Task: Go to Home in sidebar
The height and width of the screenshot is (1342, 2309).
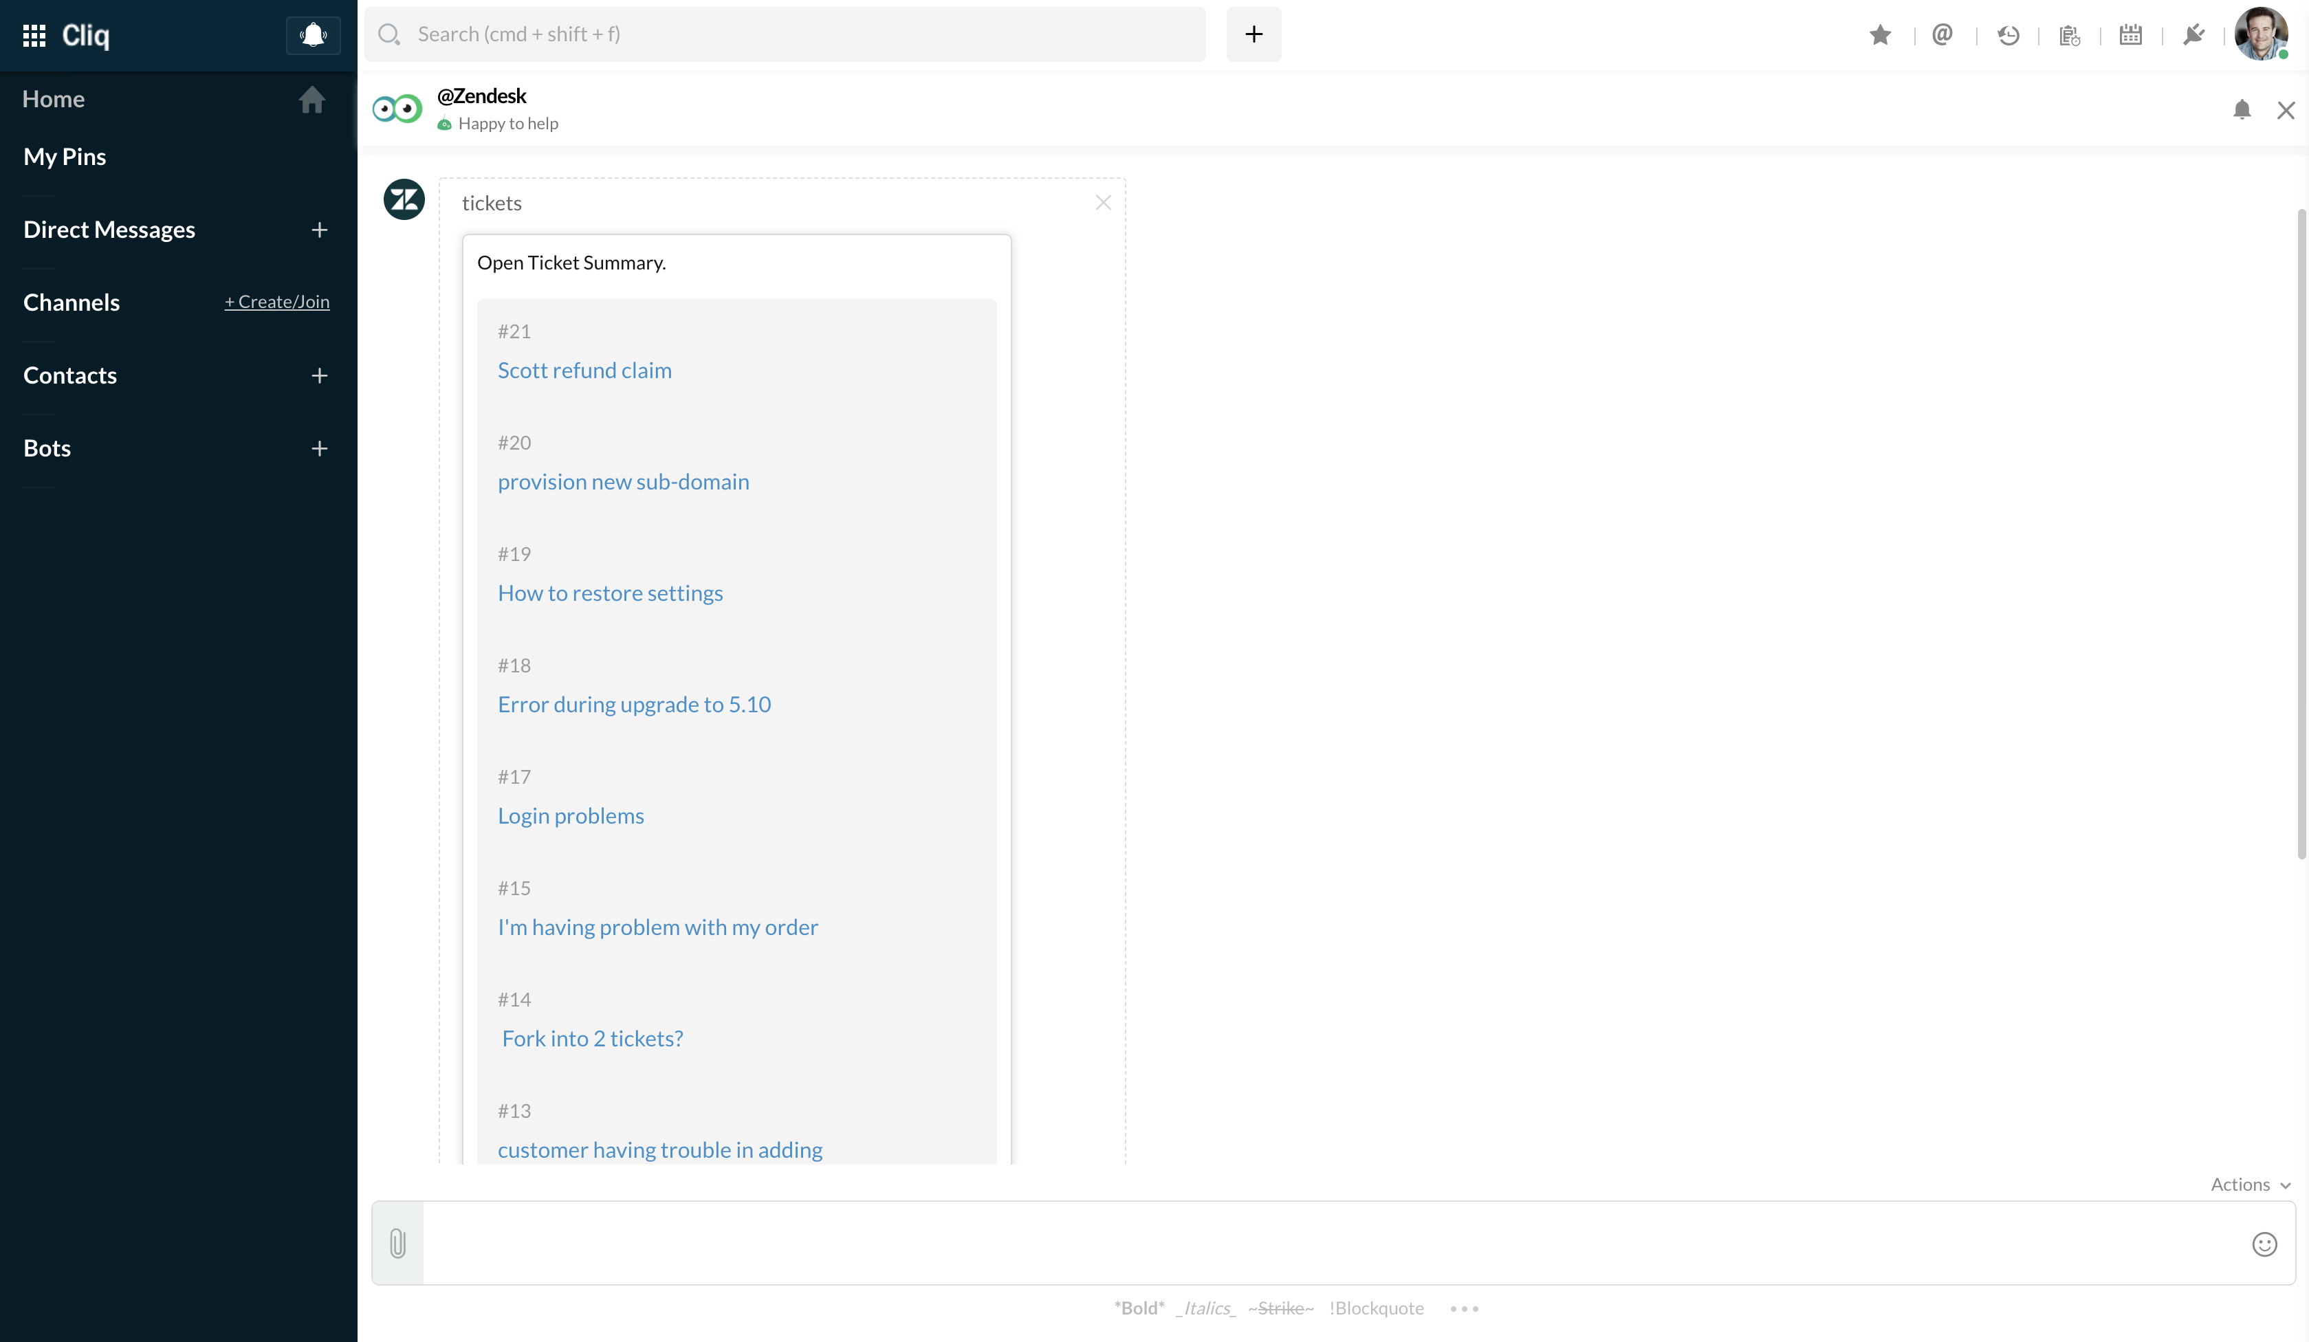Action: tap(53, 99)
